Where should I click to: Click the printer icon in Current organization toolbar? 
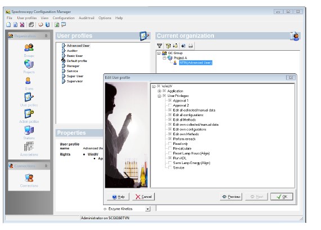coord(190,46)
